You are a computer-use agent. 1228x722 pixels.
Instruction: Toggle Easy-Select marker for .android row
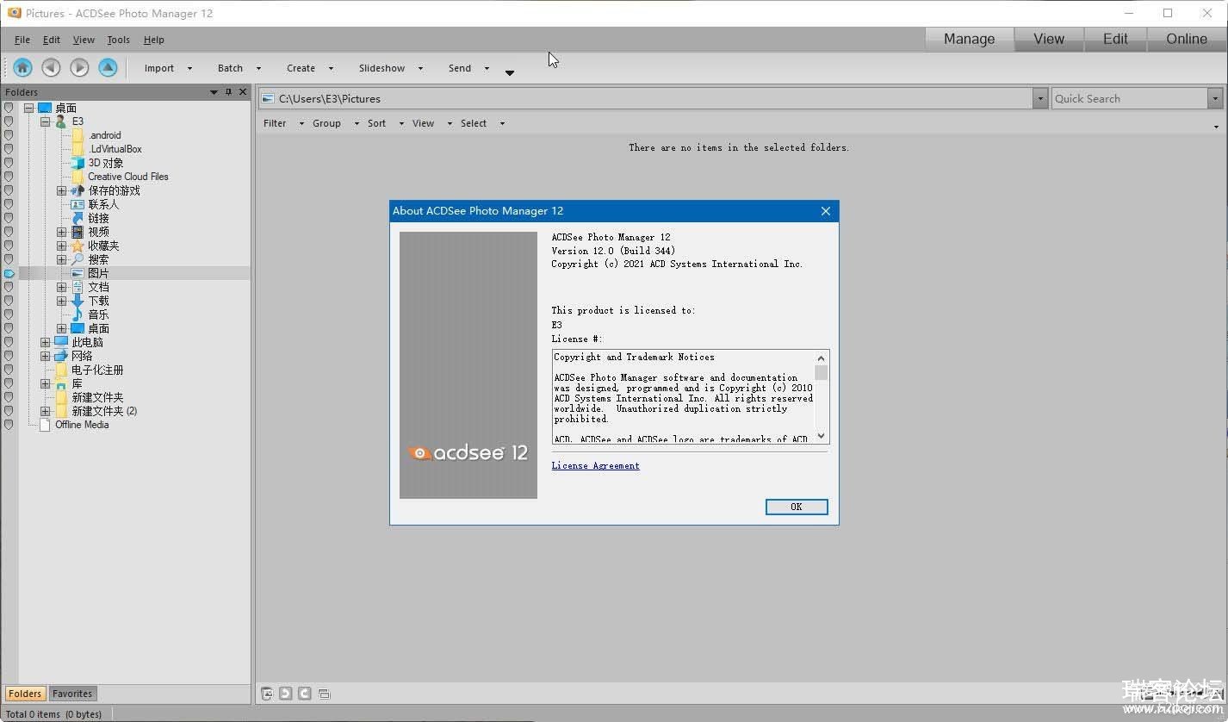[9, 135]
